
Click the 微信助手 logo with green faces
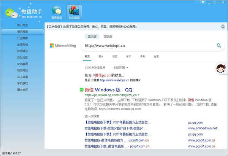coord(24,13)
